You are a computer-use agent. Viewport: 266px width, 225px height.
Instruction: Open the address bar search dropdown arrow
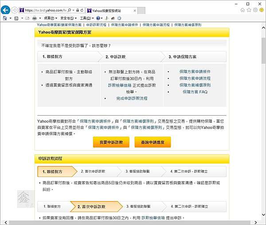tap(73, 10)
